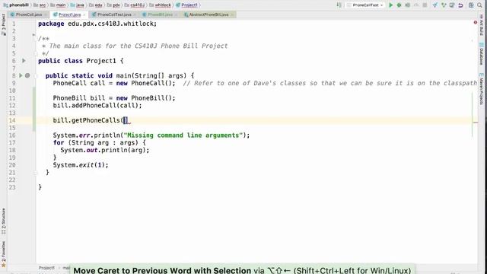Click line number 14 in gutter
Viewport: 487px width, 274px height.
click(12, 120)
